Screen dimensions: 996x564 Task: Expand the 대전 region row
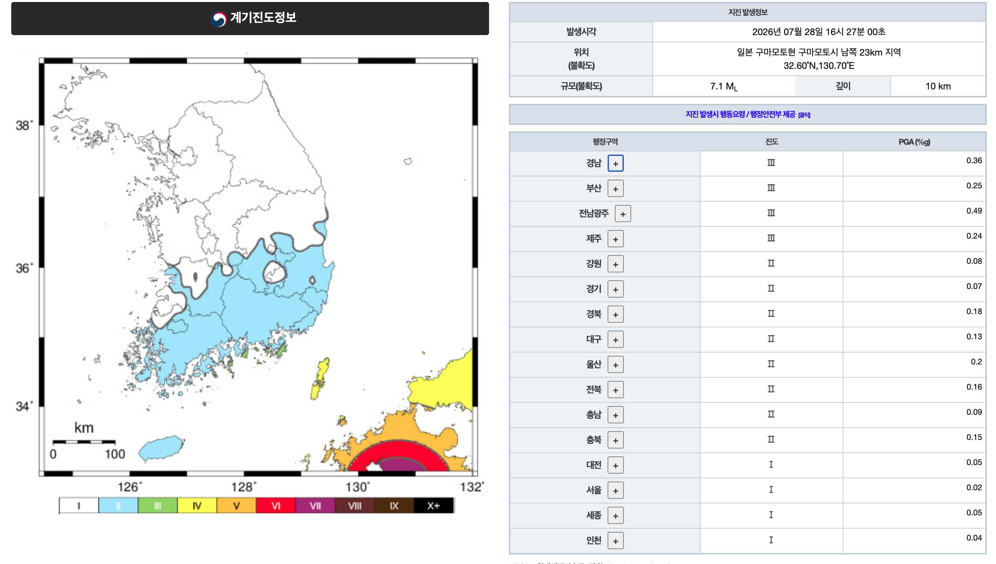(x=615, y=466)
